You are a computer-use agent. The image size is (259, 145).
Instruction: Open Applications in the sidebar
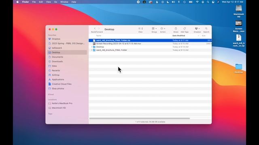point(67,79)
